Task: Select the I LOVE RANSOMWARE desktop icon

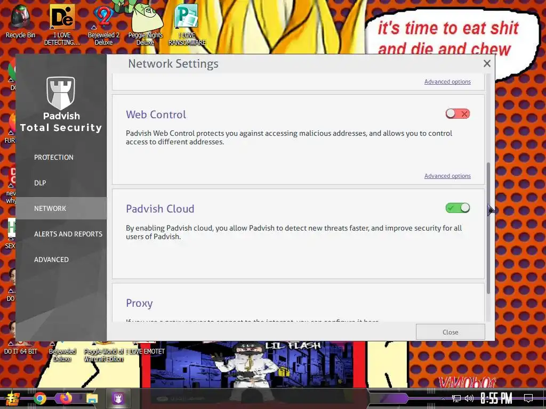Action: [x=187, y=24]
